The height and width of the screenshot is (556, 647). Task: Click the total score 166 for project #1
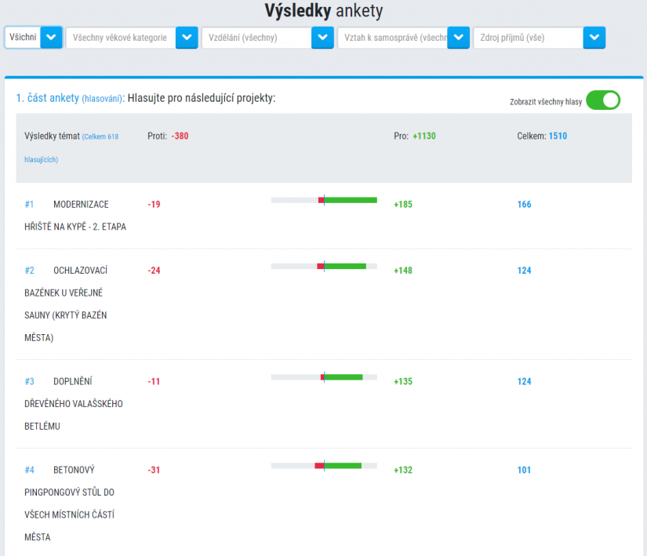pos(524,204)
